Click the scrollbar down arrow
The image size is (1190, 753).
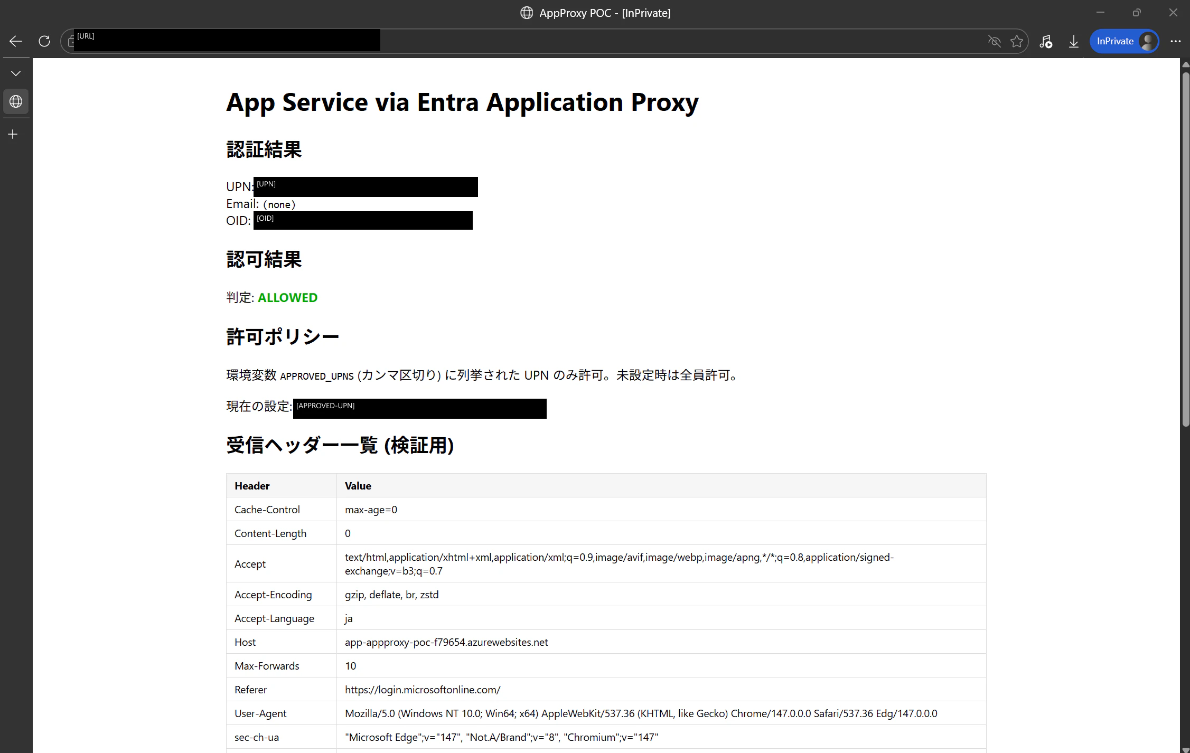(x=1186, y=750)
